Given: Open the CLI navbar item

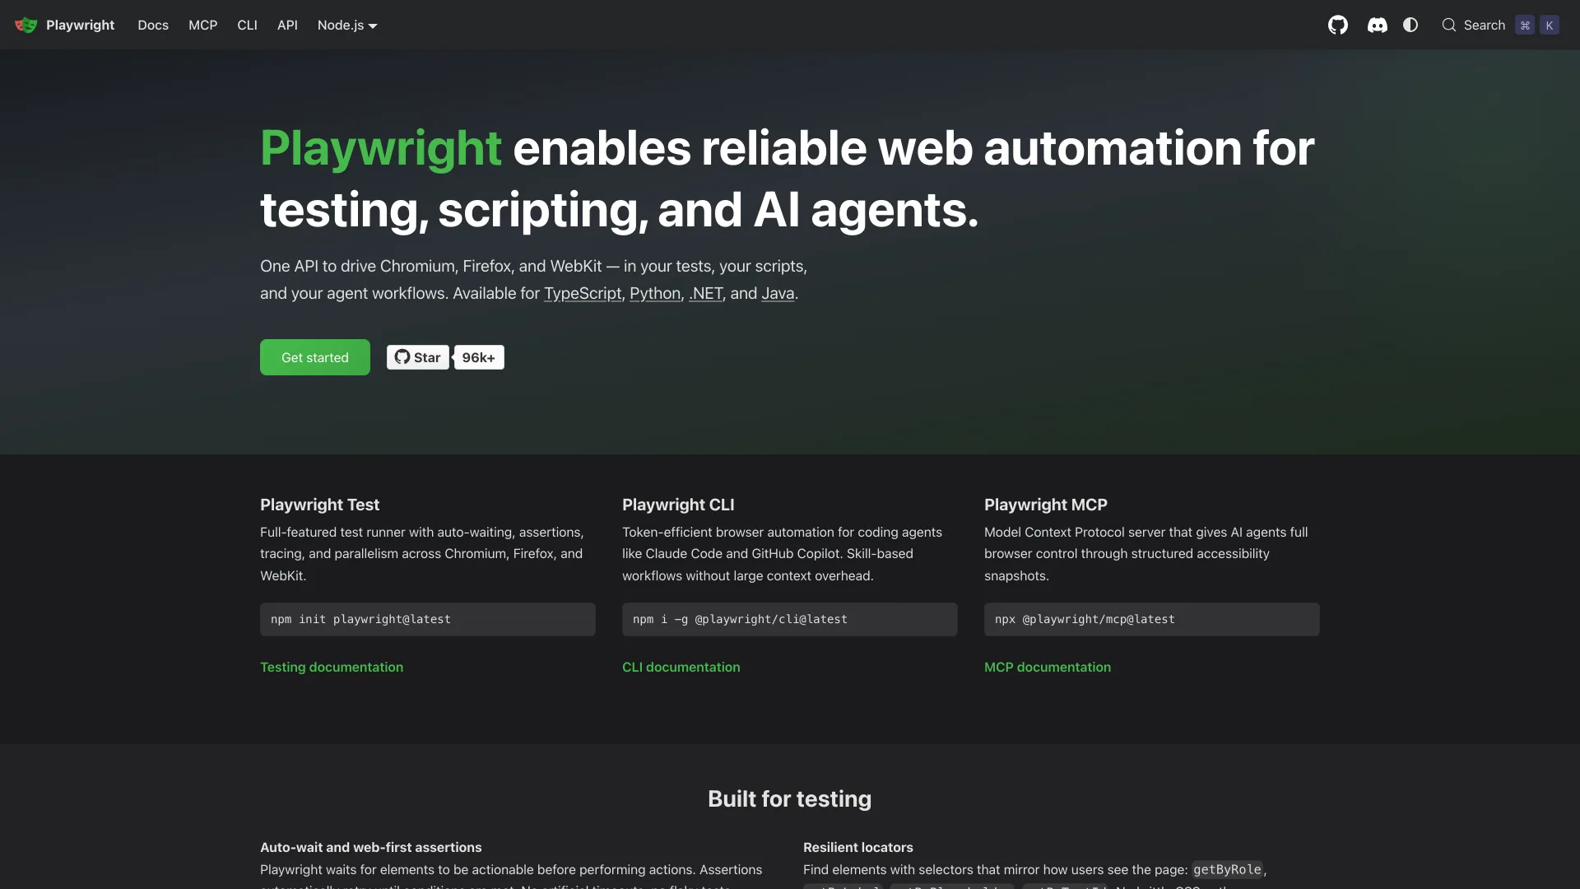Looking at the screenshot, I should [x=247, y=25].
